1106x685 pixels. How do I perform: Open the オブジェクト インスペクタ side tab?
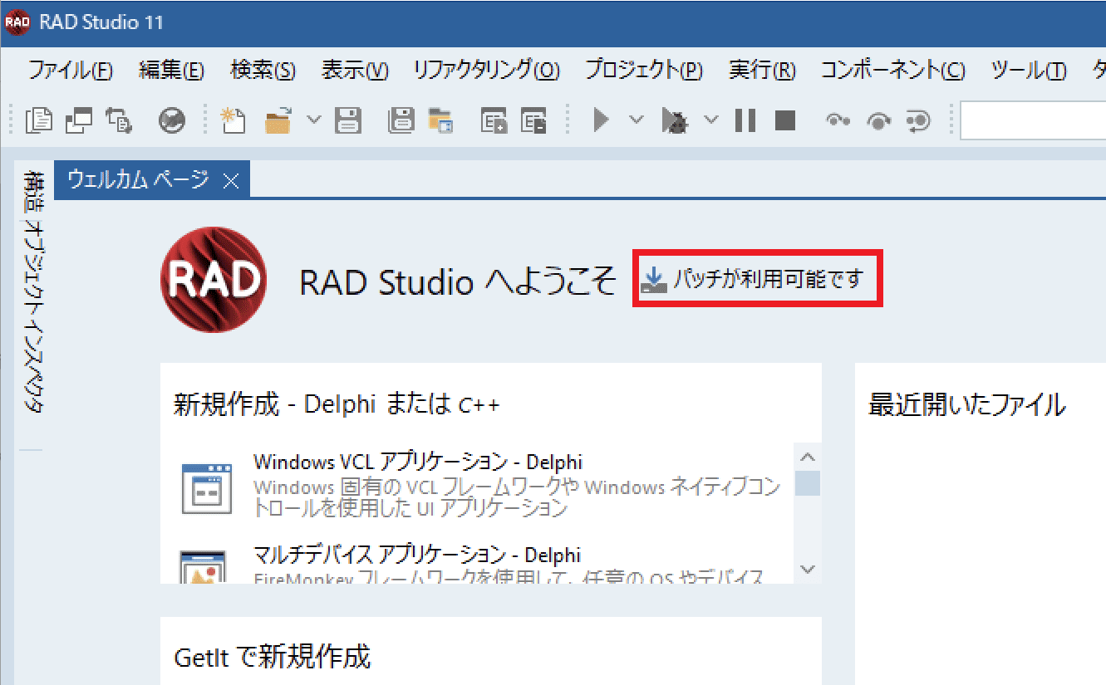(34, 317)
